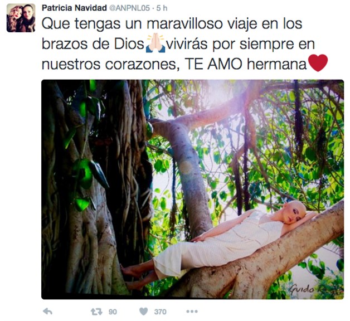Open the @ANPNL05 handle link
The width and height of the screenshot is (350, 321).
pyautogui.click(x=129, y=8)
